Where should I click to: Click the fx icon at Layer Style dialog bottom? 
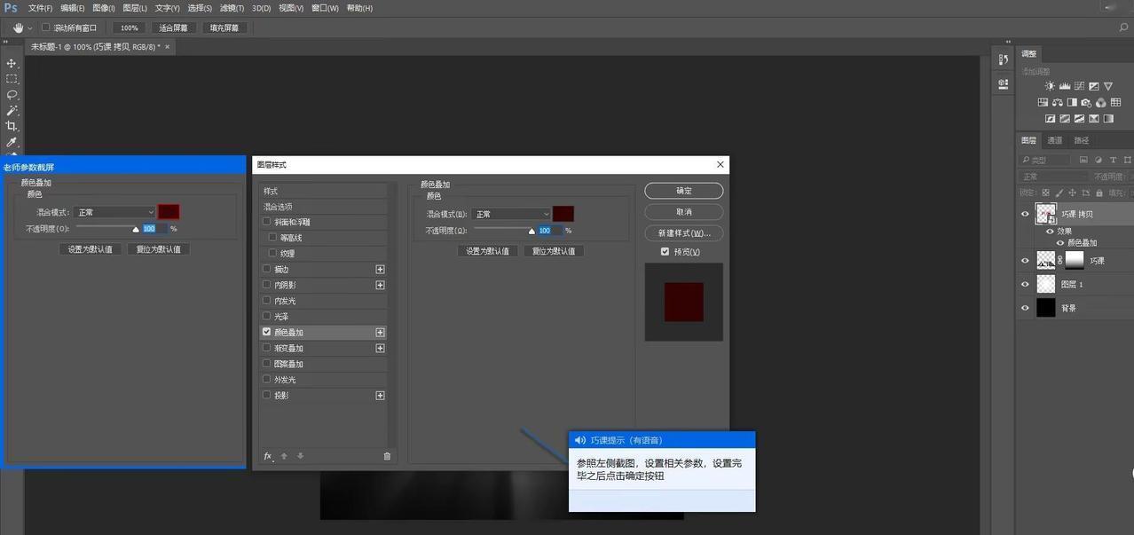[268, 456]
